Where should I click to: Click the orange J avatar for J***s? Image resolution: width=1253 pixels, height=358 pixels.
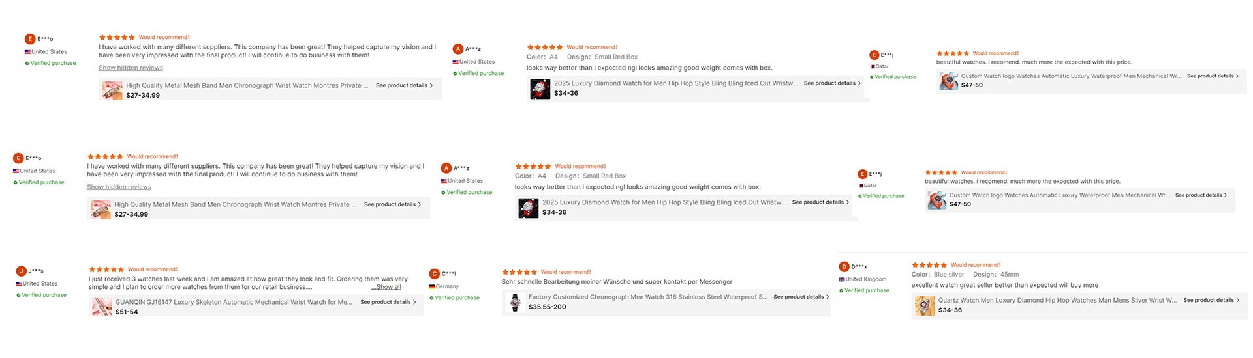[22, 271]
